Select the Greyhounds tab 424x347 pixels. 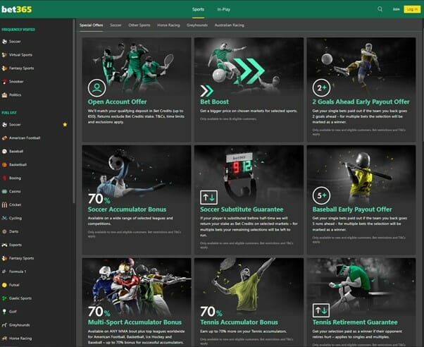(197, 25)
